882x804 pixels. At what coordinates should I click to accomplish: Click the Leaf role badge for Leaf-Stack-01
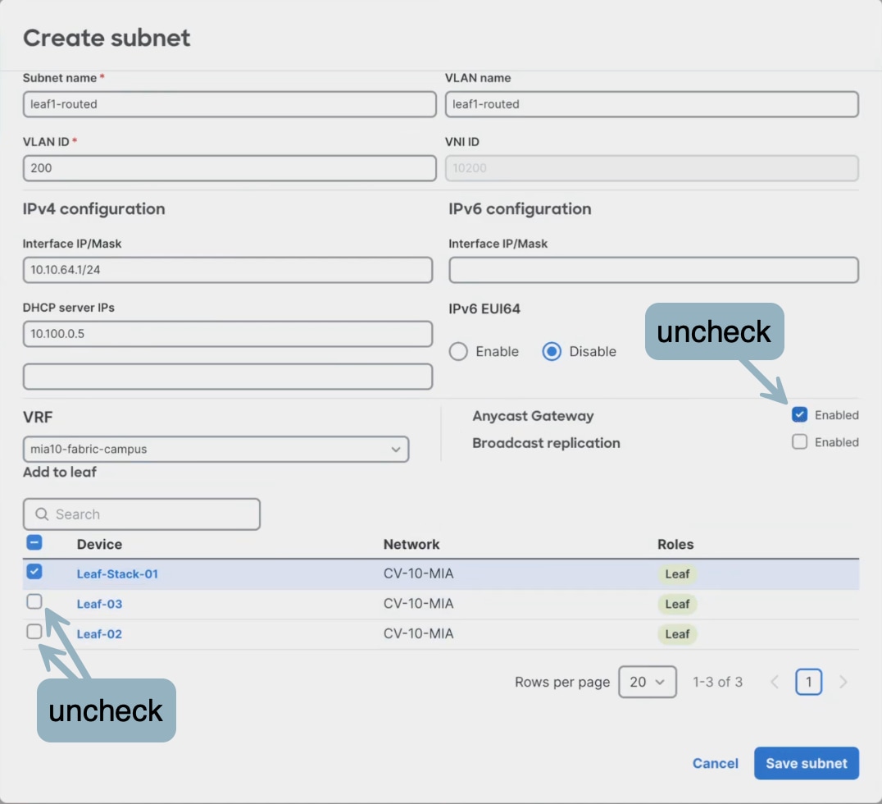click(x=677, y=573)
